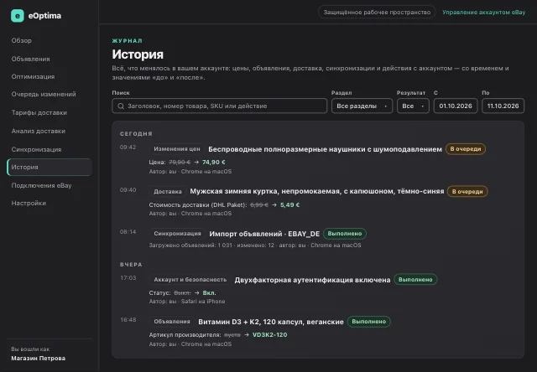Open Витамин D3 + K2 entry
This screenshot has height=372, width=537.
(x=271, y=322)
